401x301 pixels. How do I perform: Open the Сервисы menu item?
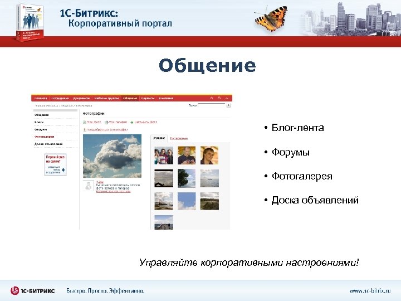[x=148, y=98]
